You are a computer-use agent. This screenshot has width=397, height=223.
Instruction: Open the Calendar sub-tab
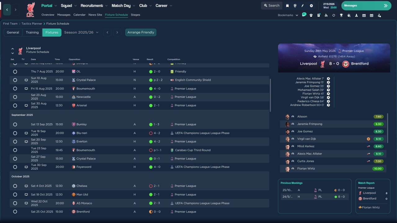[79, 15]
